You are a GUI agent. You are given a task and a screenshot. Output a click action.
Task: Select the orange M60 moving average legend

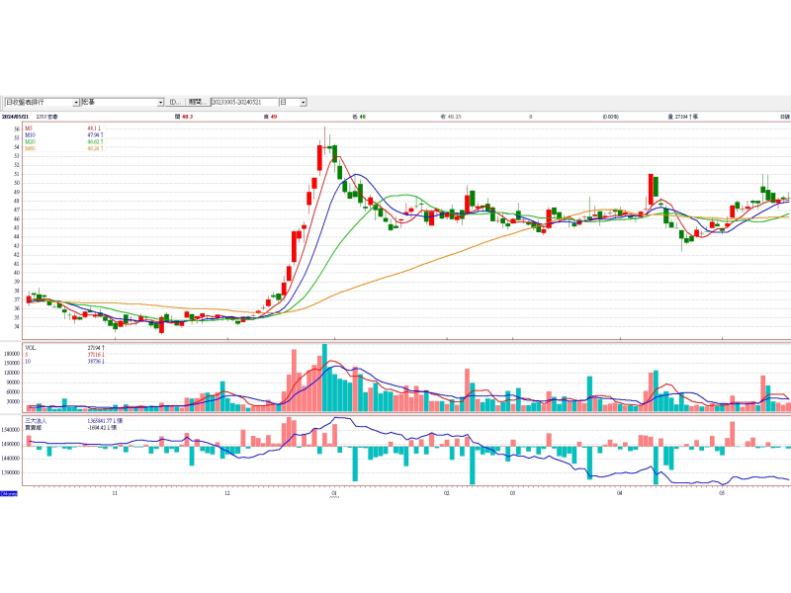(x=31, y=148)
